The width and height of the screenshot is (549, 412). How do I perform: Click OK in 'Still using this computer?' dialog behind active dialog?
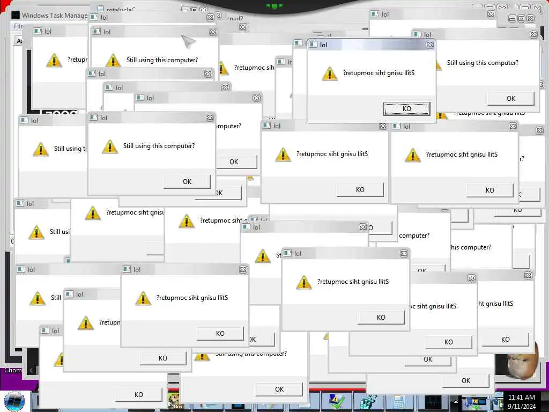point(511,99)
